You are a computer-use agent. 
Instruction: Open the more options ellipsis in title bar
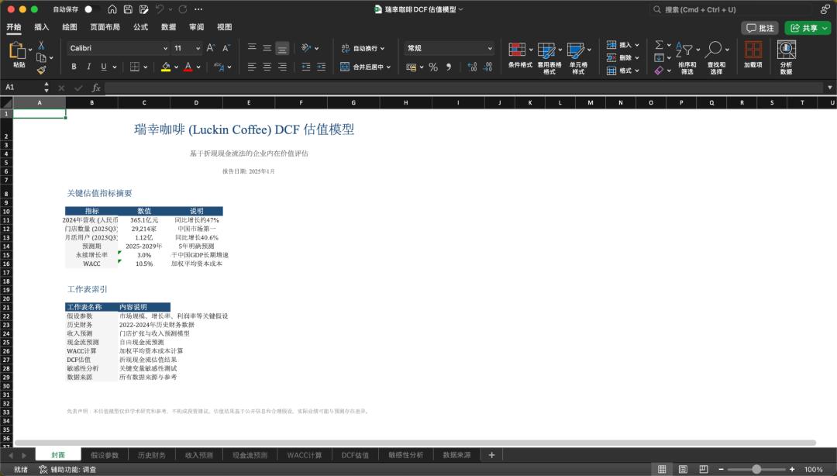pyautogui.click(x=198, y=9)
